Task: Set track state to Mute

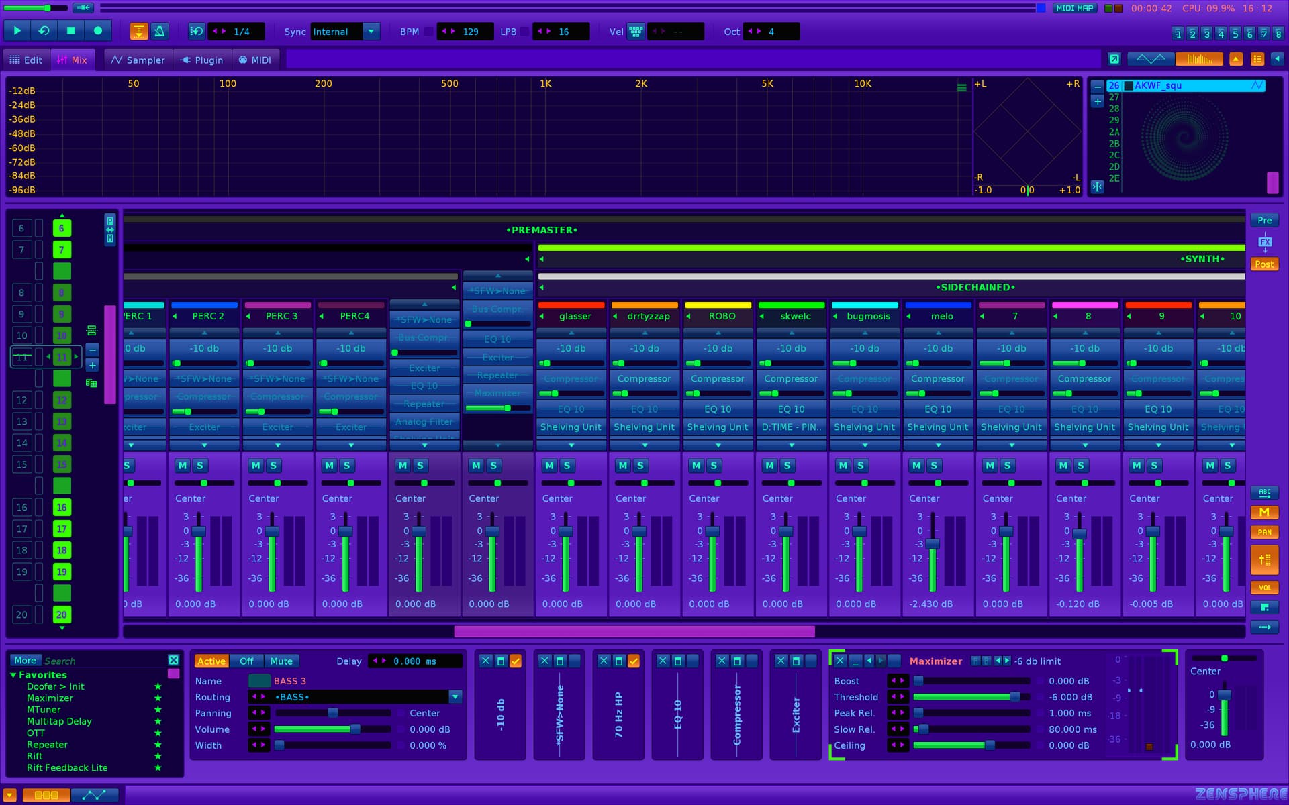Action: tap(281, 661)
